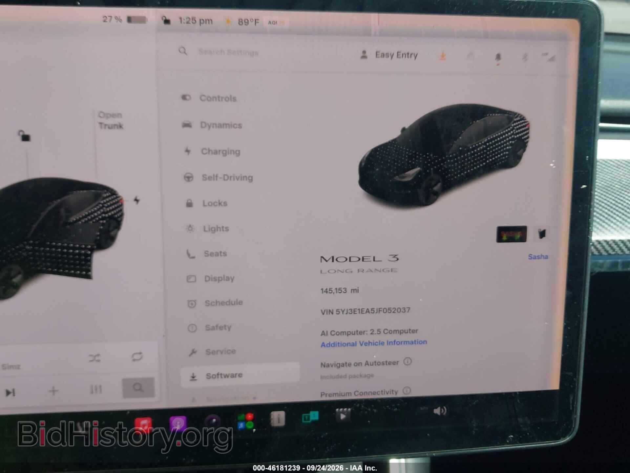
Task: Tap the lock icon in status bar
Action: pyautogui.click(x=166, y=21)
